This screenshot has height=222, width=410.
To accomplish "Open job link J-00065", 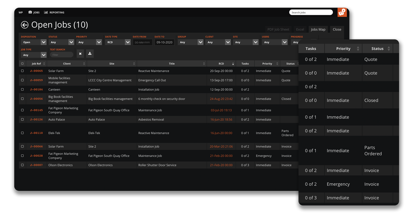I will coord(37,71).
